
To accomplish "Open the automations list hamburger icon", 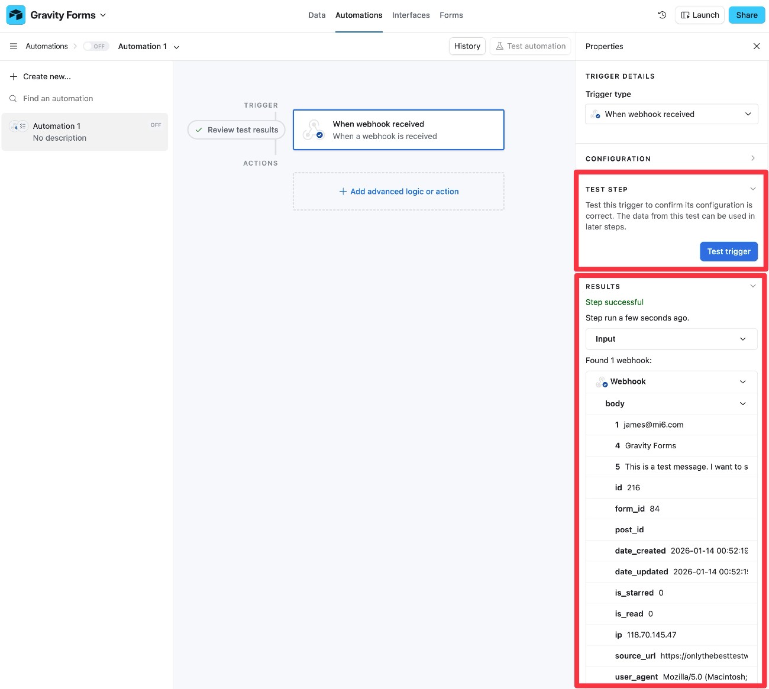I will [x=13, y=46].
